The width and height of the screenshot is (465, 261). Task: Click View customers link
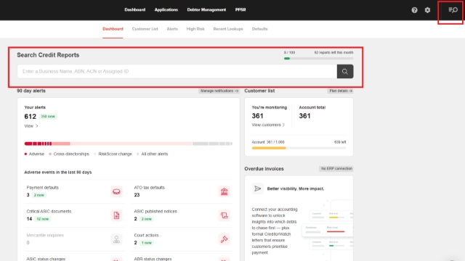point(268,125)
